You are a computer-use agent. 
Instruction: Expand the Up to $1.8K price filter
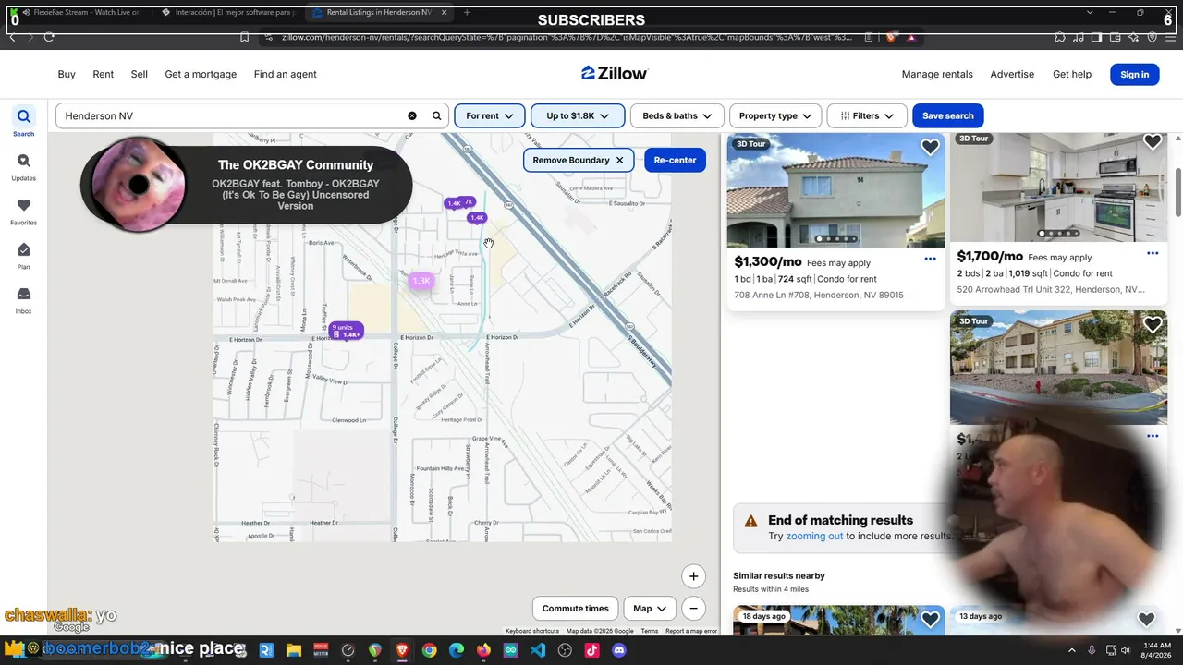pos(578,115)
